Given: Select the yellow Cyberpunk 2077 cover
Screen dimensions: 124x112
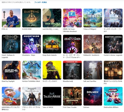Looking at the screenshot, I should (52, 70).
